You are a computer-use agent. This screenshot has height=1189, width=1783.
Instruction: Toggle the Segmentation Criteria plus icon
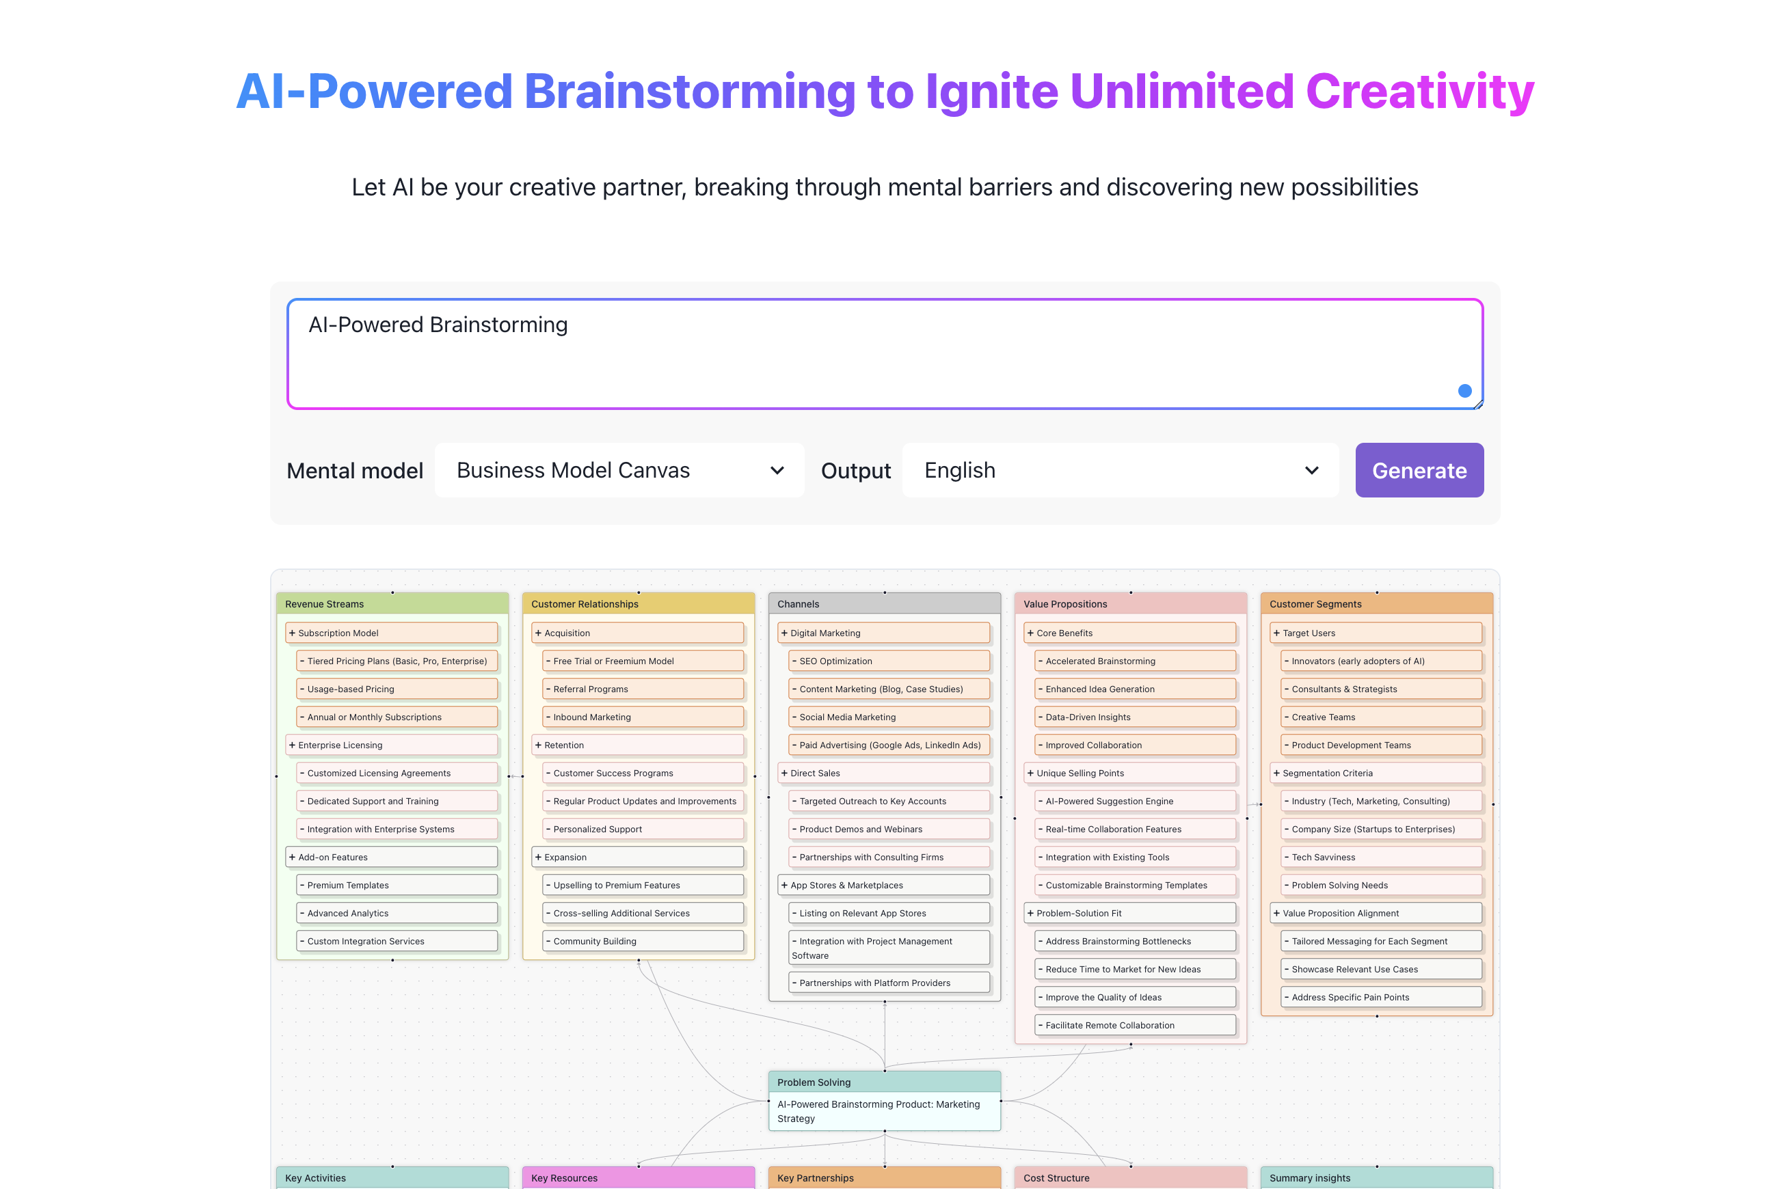(1276, 773)
